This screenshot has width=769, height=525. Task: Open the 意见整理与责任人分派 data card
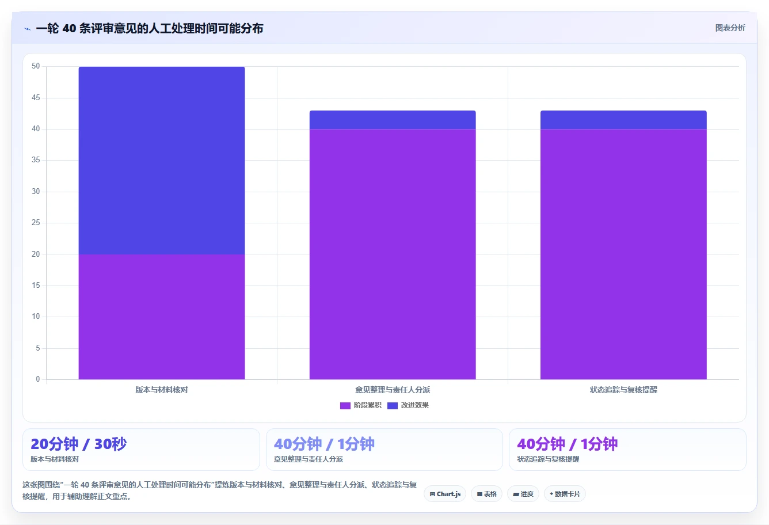pyautogui.click(x=384, y=450)
